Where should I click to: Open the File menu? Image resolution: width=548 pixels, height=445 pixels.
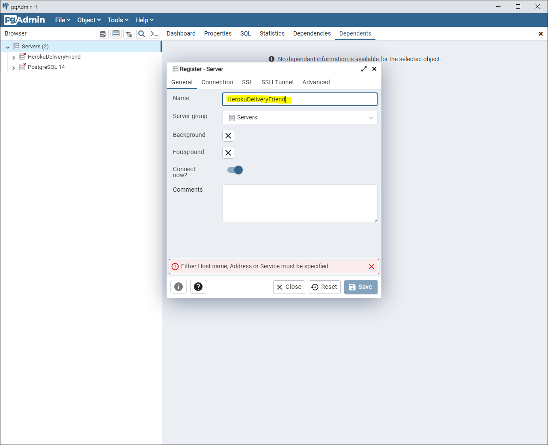(x=63, y=20)
